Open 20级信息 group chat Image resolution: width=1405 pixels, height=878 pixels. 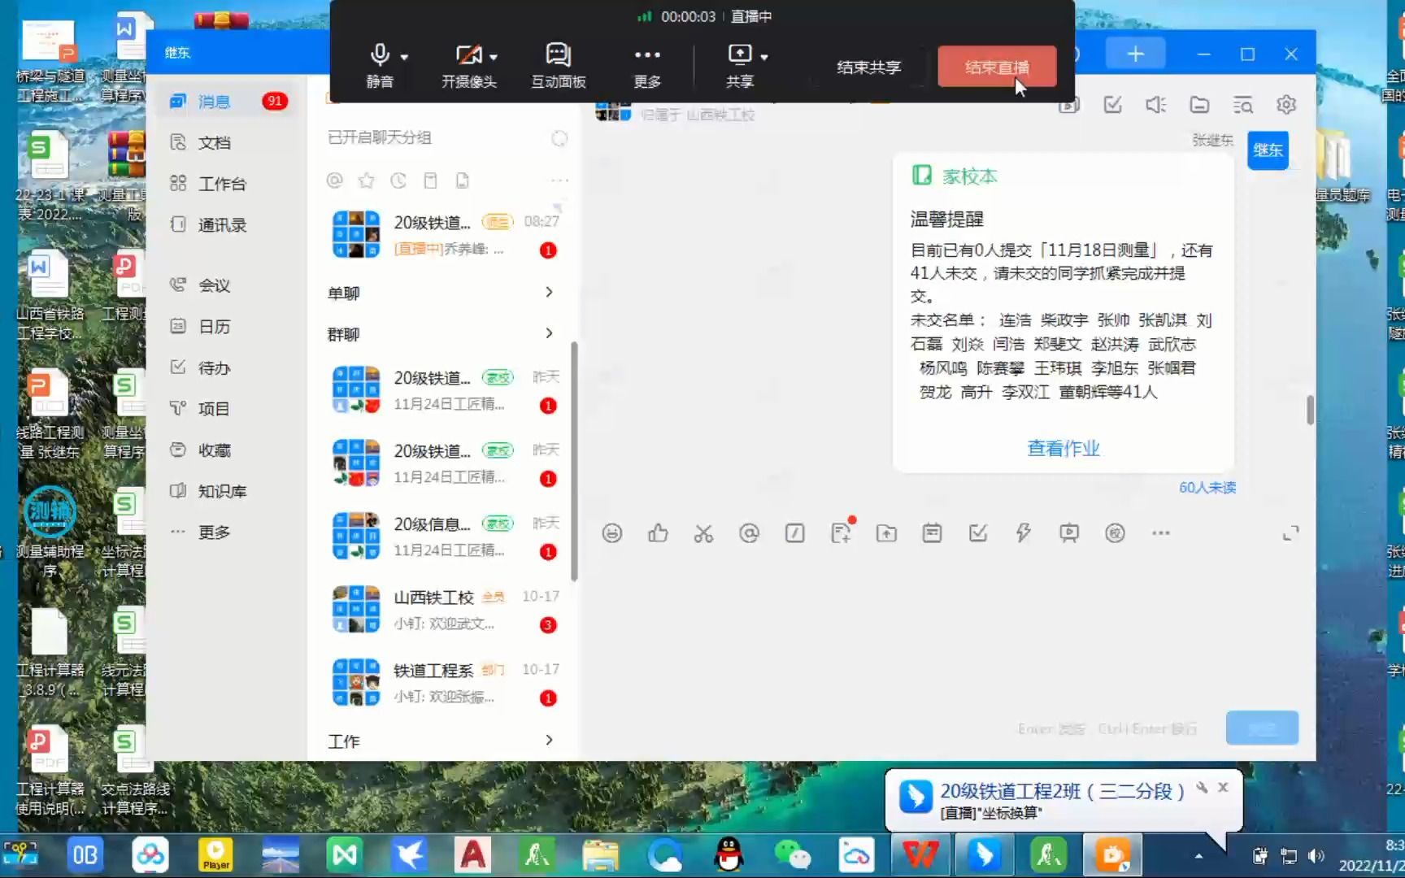[x=445, y=537]
